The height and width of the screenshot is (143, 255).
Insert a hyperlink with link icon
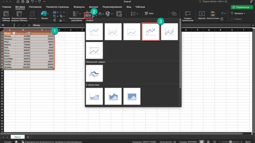point(174,14)
